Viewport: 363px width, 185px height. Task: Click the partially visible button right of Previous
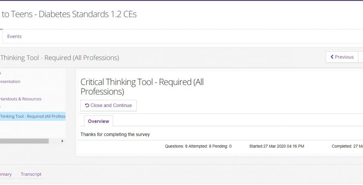[x=361, y=57]
